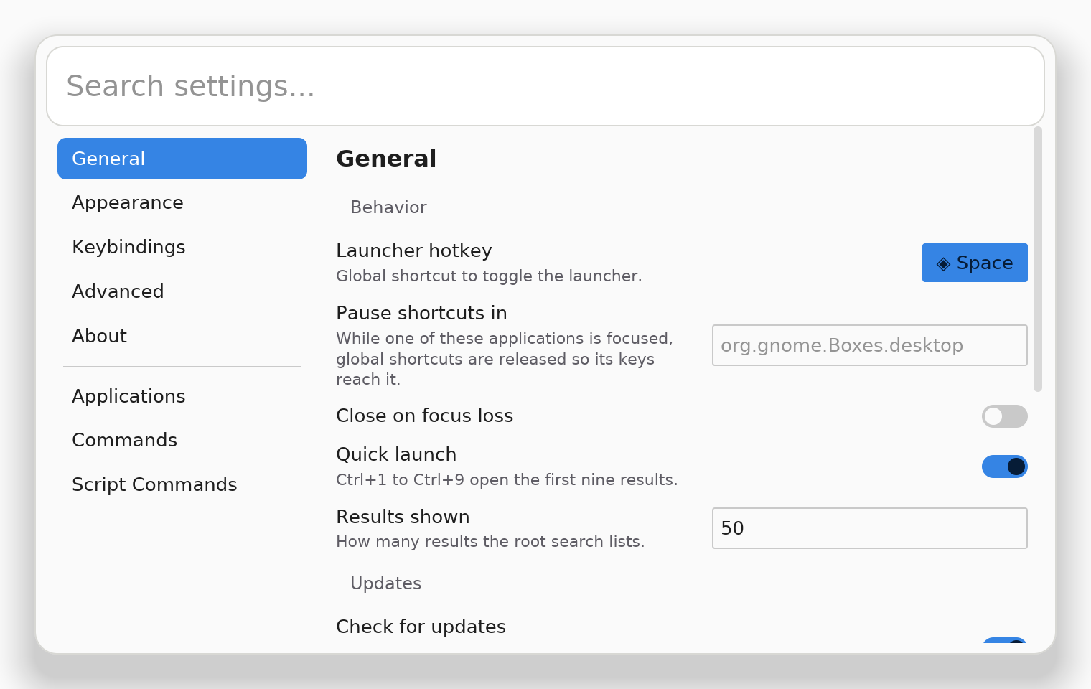The image size is (1091, 689).
Task: Click the Space launcher hotkey button
Action: tap(975, 263)
